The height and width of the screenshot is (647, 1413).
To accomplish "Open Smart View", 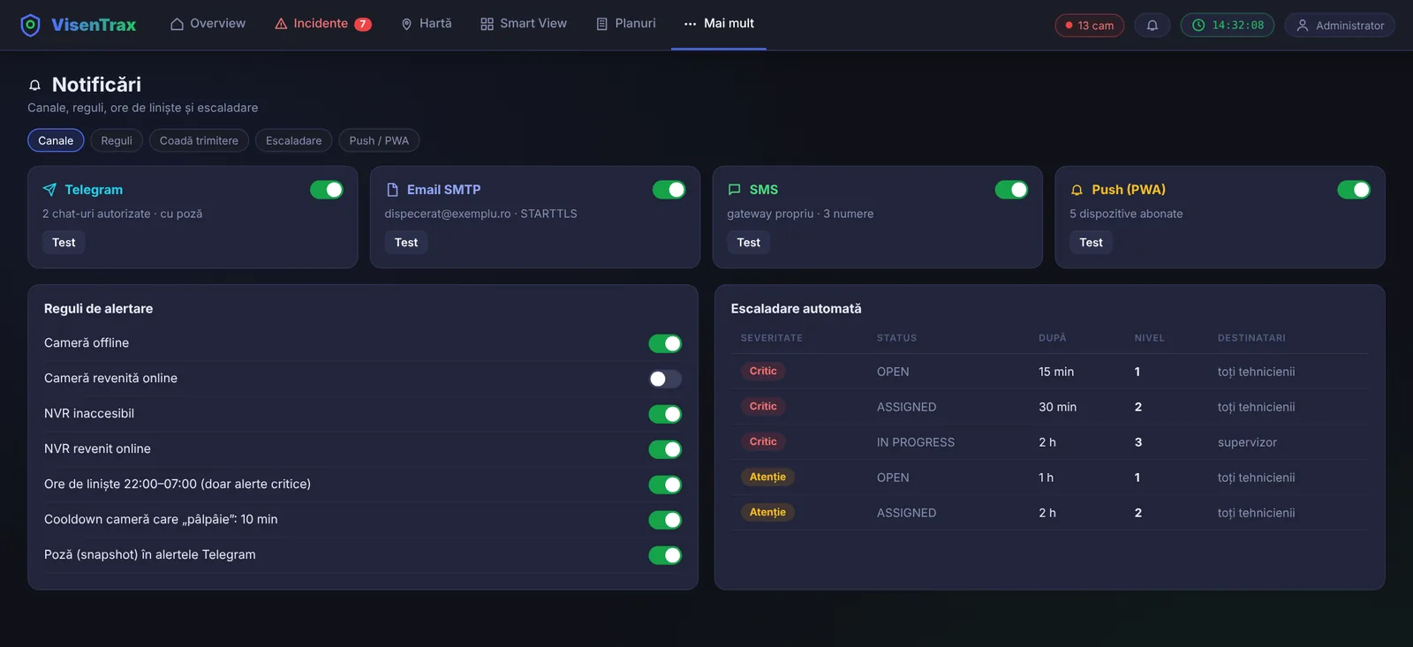I will pos(524,24).
